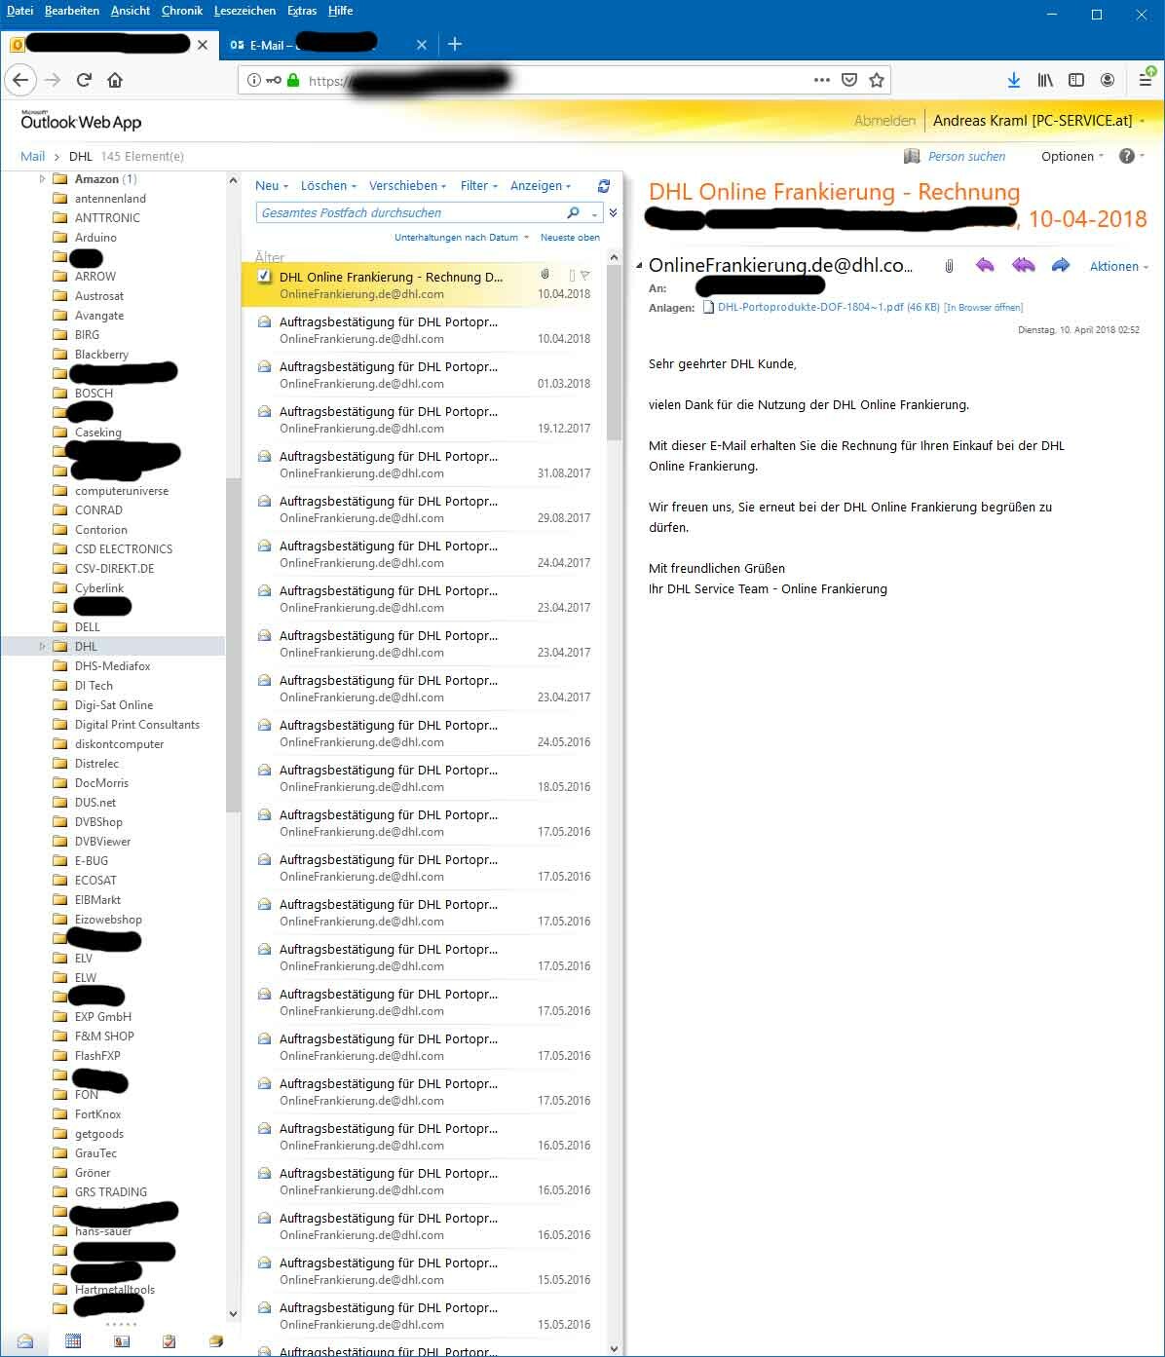
Task: Click the folder pane vertical scrollbar
Action: tap(233, 645)
